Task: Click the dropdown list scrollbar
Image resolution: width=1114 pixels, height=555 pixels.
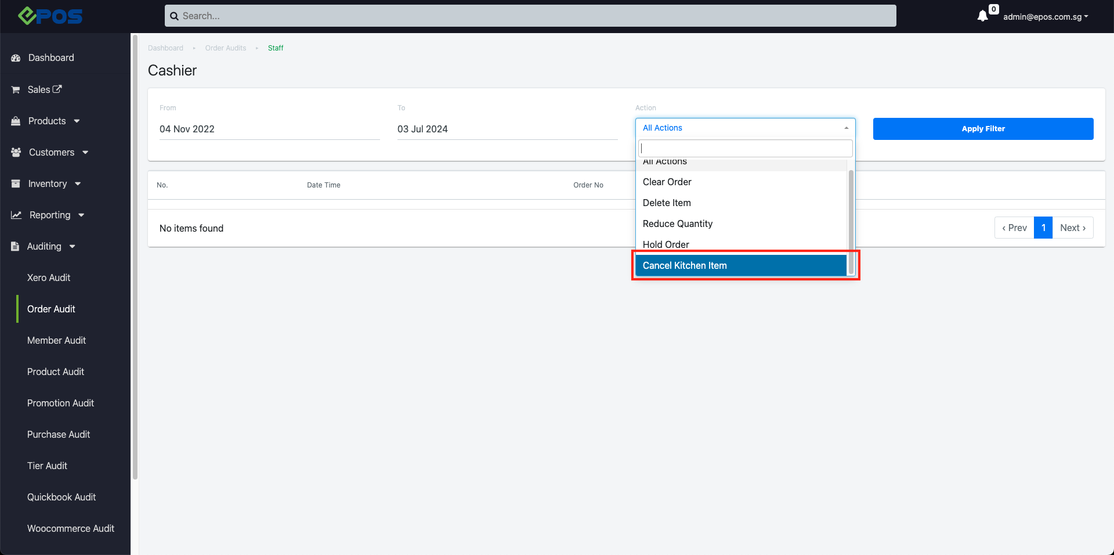Action: tap(851, 221)
